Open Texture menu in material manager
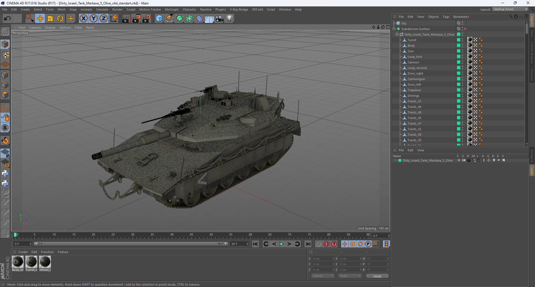The height and width of the screenshot is (287, 535). 63,252
